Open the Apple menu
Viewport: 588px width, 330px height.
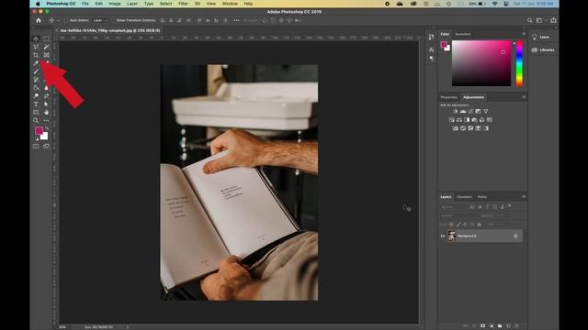[38, 4]
